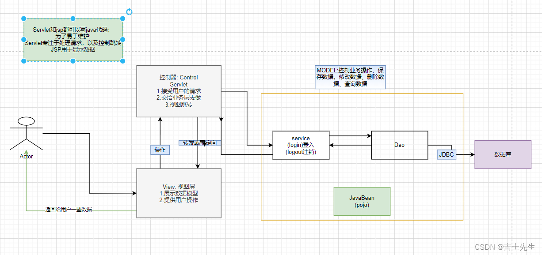Select the purple 数据库 box
This screenshot has width=542, height=255.
pos(503,154)
